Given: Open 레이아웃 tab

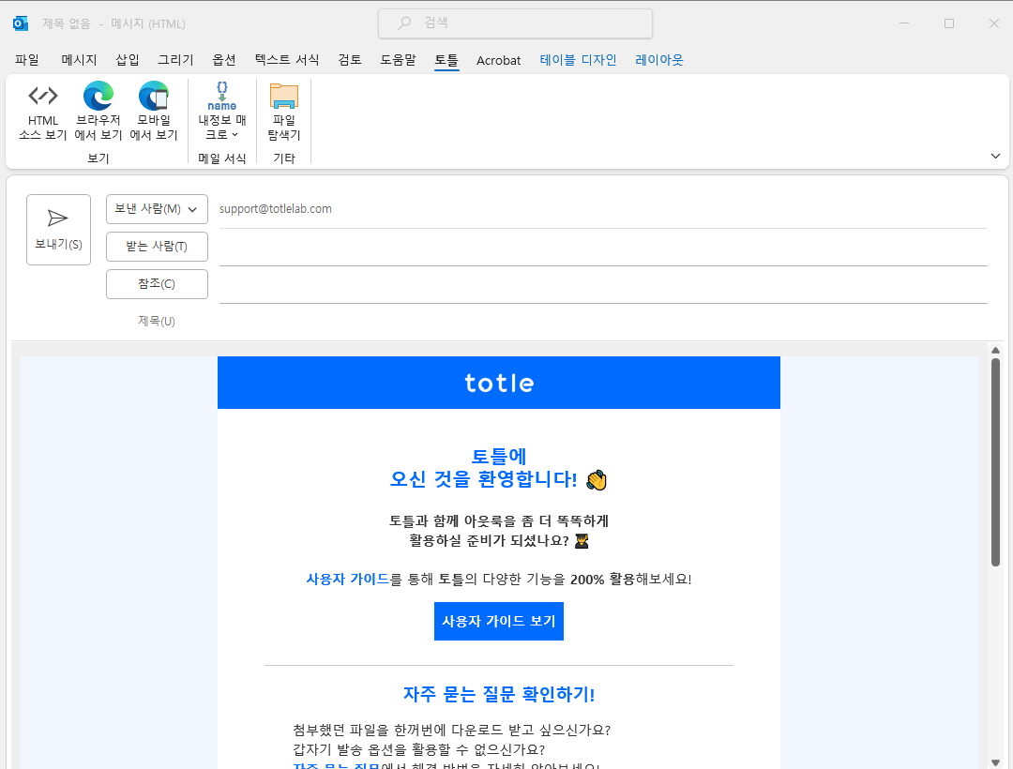Looking at the screenshot, I should coord(659,60).
